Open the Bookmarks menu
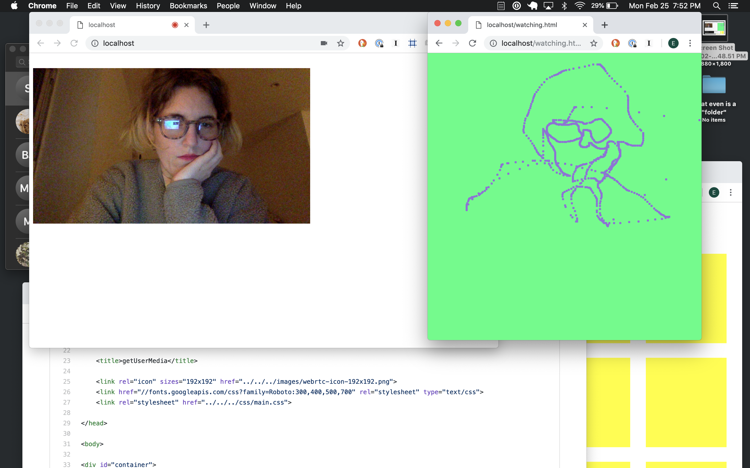This screenshot has width=750, height=468. point(188,5)
